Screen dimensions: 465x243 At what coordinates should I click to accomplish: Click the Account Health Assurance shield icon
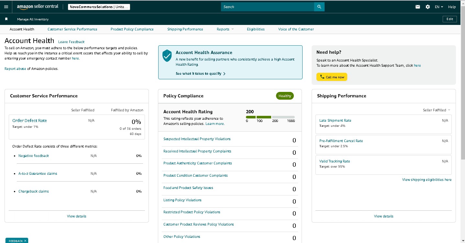tap(167, 56)
